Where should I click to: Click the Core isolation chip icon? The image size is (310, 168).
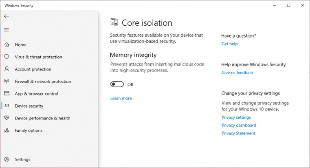pos(114,22)
